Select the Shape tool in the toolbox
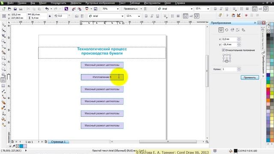 point(3,30)
